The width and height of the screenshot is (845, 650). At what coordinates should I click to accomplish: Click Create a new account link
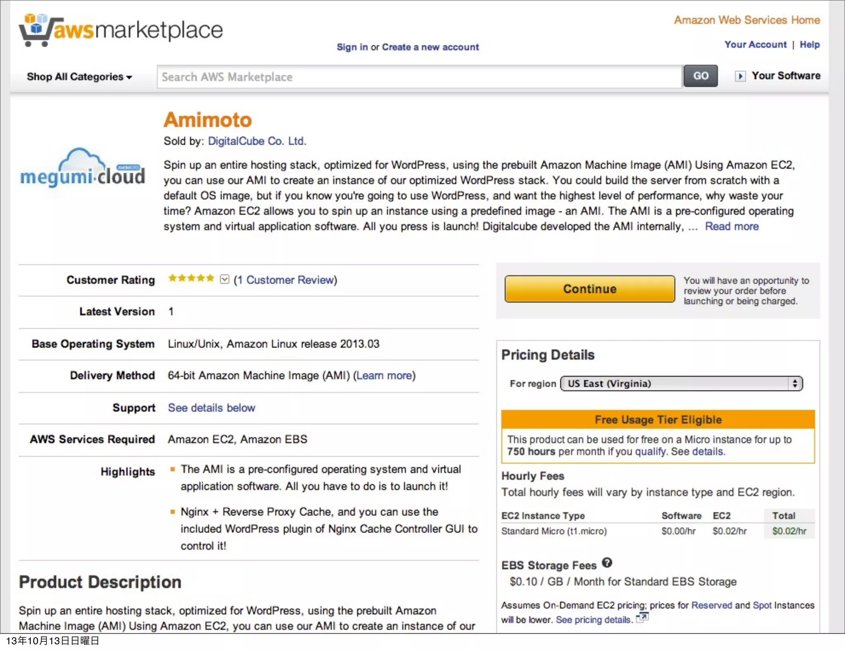coord(430,47)
